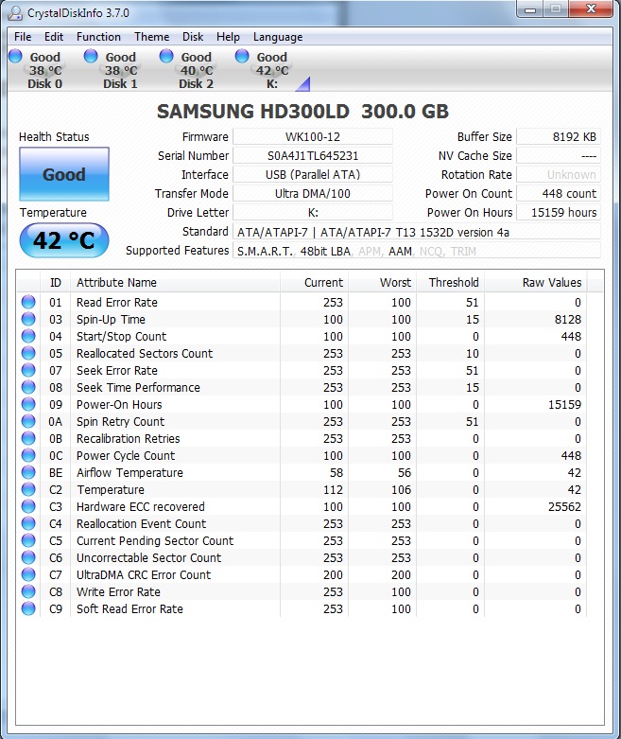Click the Interface field USB (Parallel ATA)
Screen dimensions: 621x739
(313, 174)
